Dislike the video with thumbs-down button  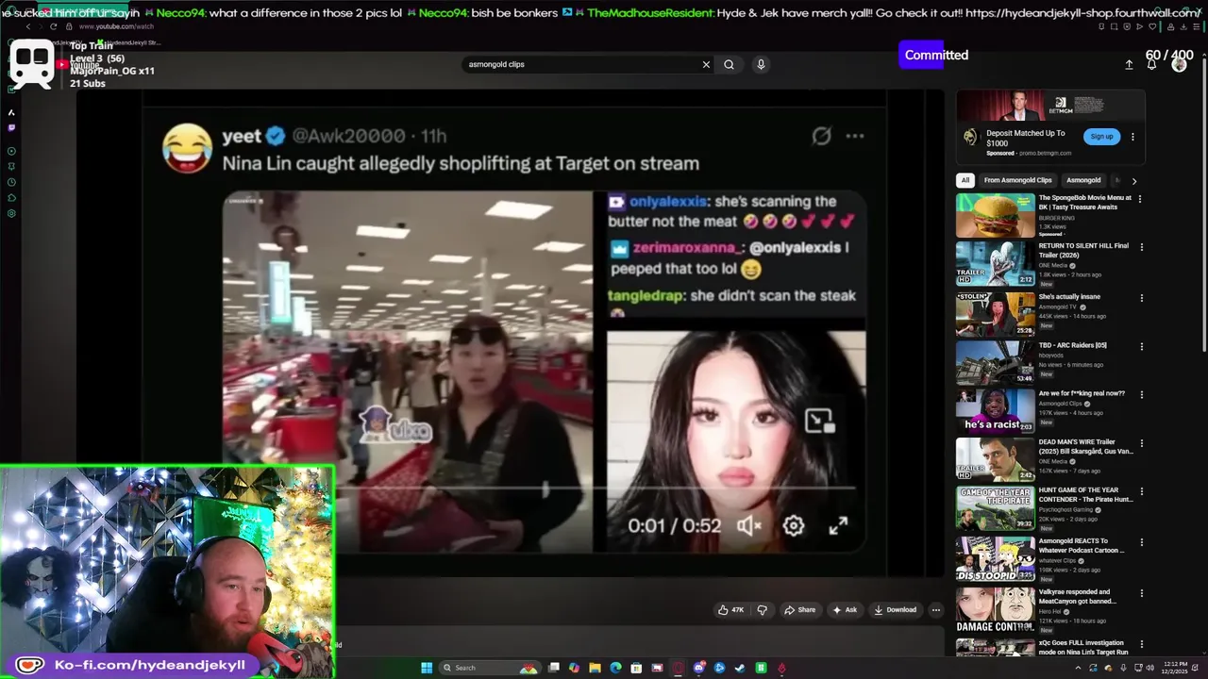click(x=762, y=609)
